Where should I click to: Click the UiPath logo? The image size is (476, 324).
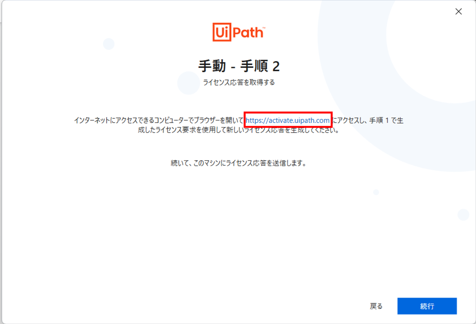239,32
